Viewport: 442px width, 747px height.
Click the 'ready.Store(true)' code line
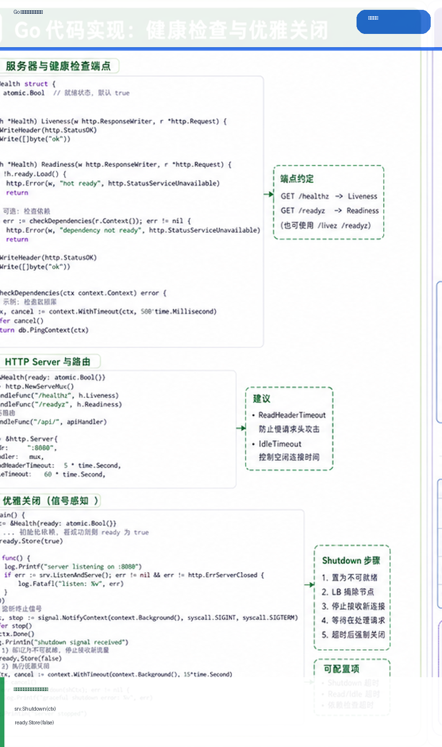coord(31,541)
